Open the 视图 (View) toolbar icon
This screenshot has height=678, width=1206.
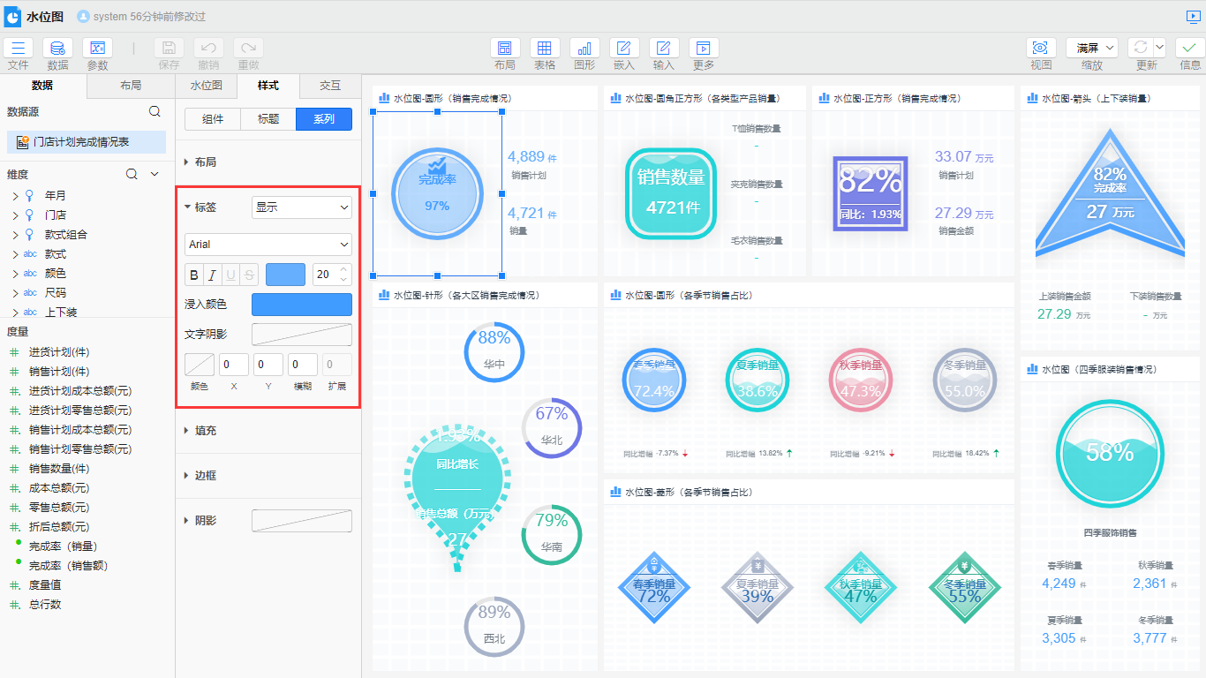1041,49
